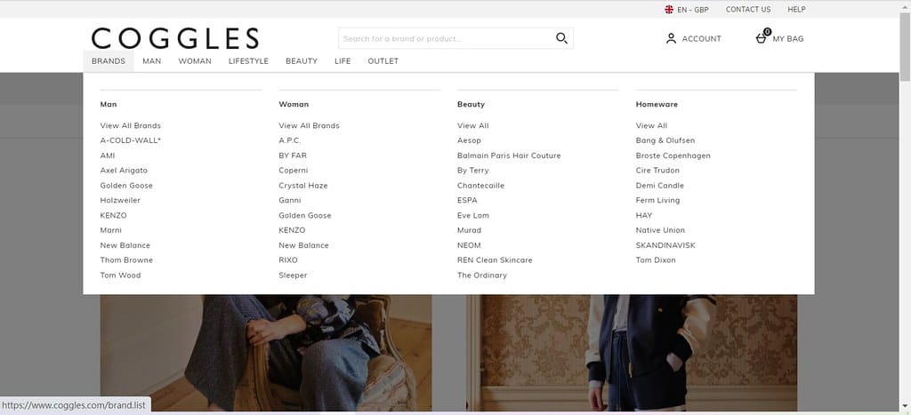Select the Outlet menu item
Image resolution: width=911 pixels, height=415 pixels.
coord(383,61)
